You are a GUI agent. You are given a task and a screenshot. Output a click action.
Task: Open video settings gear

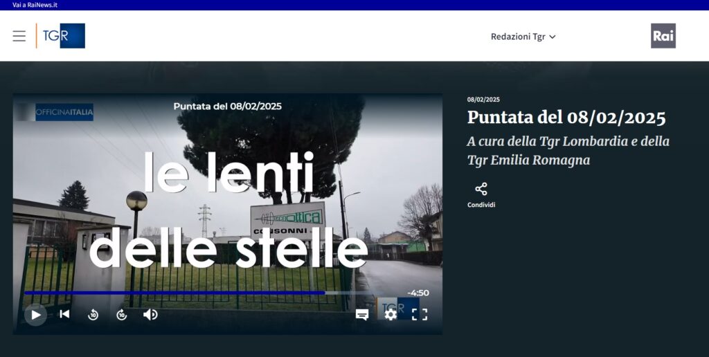point(391,315)
